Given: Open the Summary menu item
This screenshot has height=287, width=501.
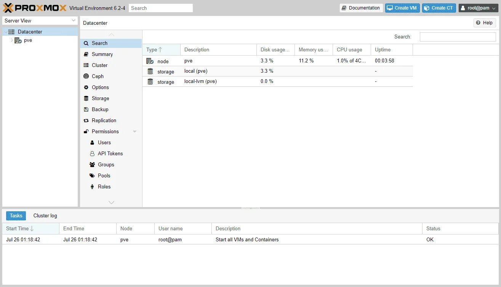Looking at the screenshot, I should (x=111, y=54).
